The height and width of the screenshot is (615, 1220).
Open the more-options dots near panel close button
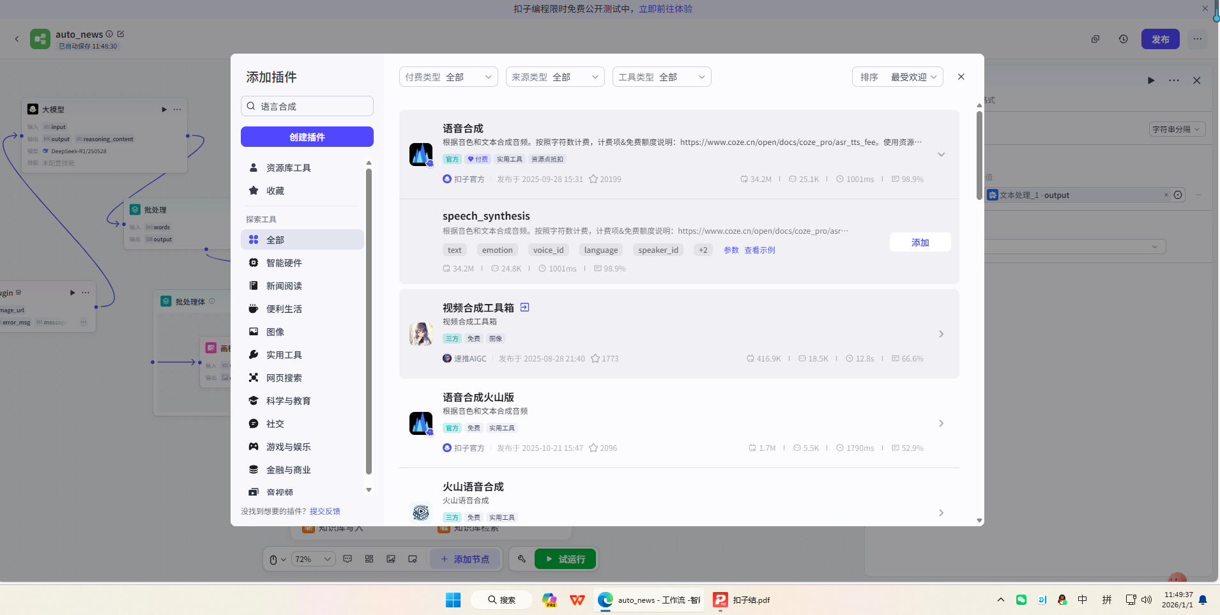pyautogui.click(x=1174, y=80)
